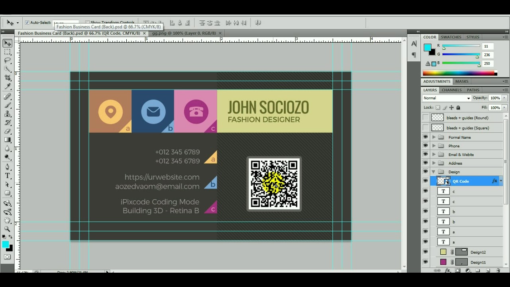The height and width of the screenshot is (287, 510).
Task: Show the bleeds + guides (Round) layer
Action: point(426,118)
